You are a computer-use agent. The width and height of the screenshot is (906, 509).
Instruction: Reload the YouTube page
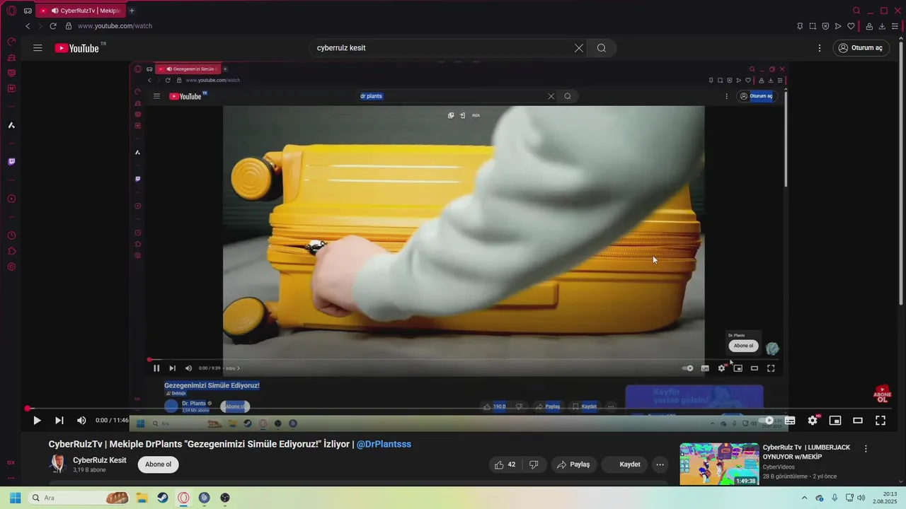pyautogui.click(x=53, y=26)
